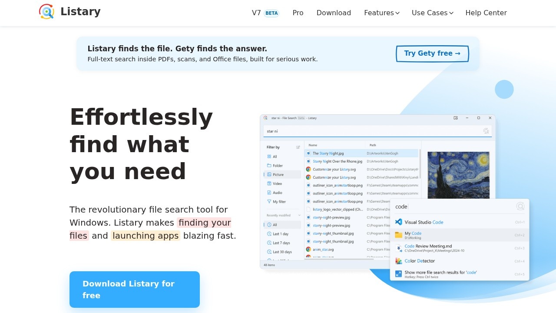The height and width of the screenshot is (313, 556).
Task: Select the Audio filter icon
Action: (x=269, y=193)
